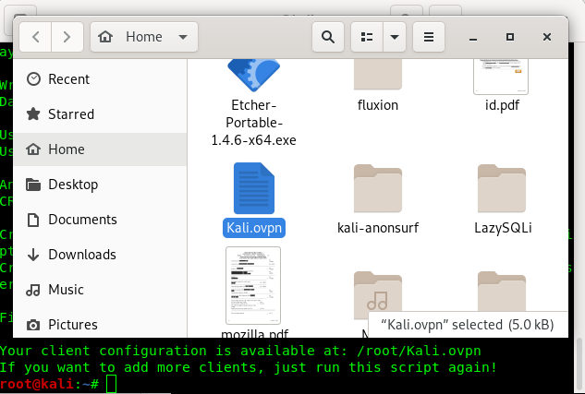Click the star icon beside Starred

33,113
